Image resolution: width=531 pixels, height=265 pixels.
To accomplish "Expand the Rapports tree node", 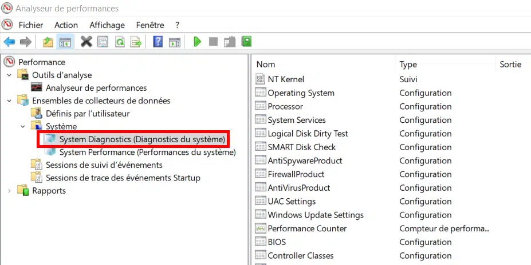I will pos(10,191).
